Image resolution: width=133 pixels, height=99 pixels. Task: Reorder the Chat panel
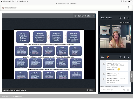click(x=124, y=57)
